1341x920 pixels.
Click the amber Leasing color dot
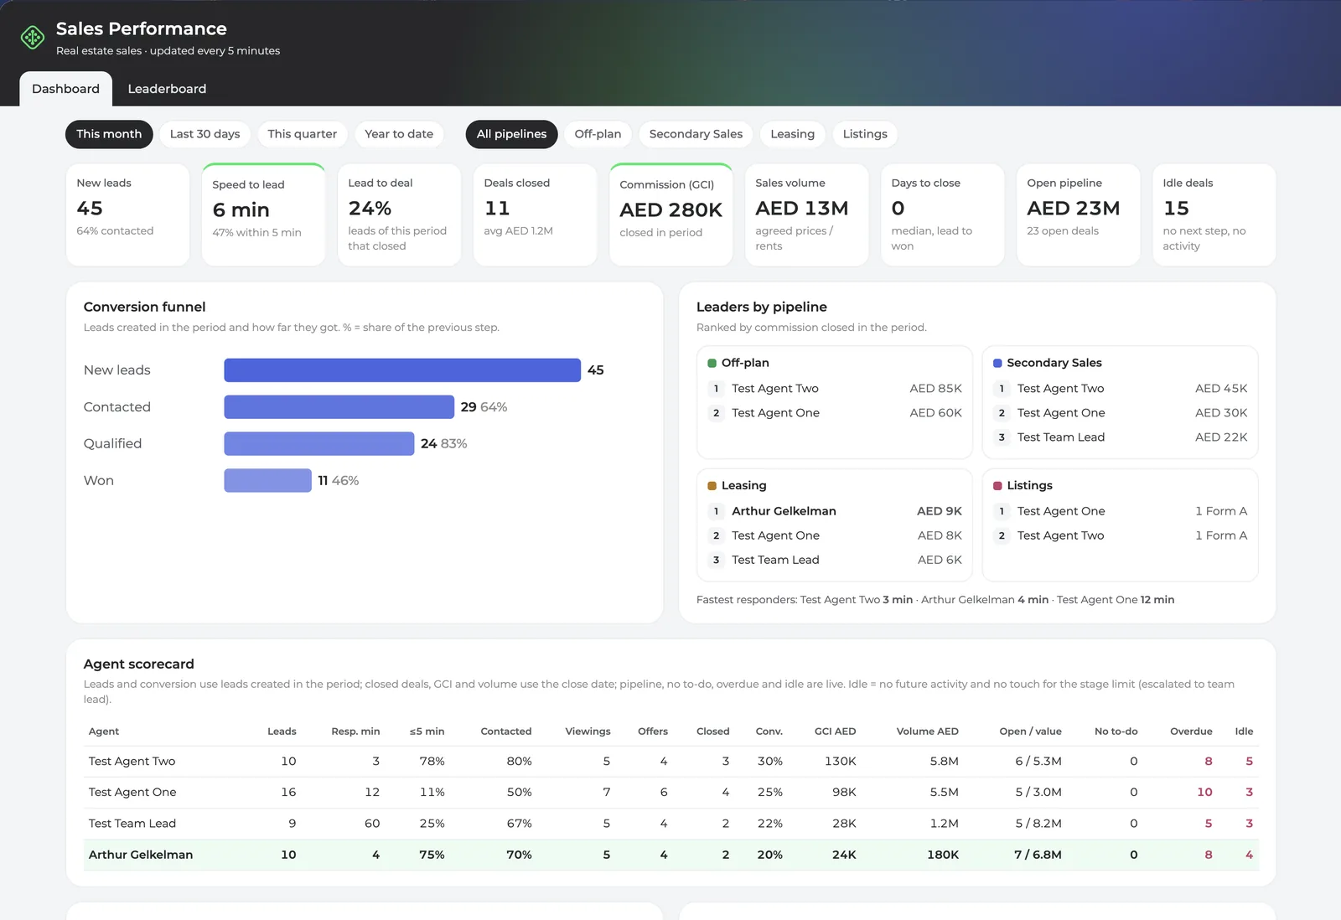[x=712, y=486]
